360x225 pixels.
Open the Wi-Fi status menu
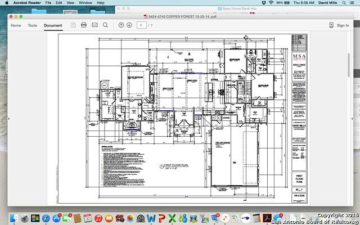tap(271, 3)
